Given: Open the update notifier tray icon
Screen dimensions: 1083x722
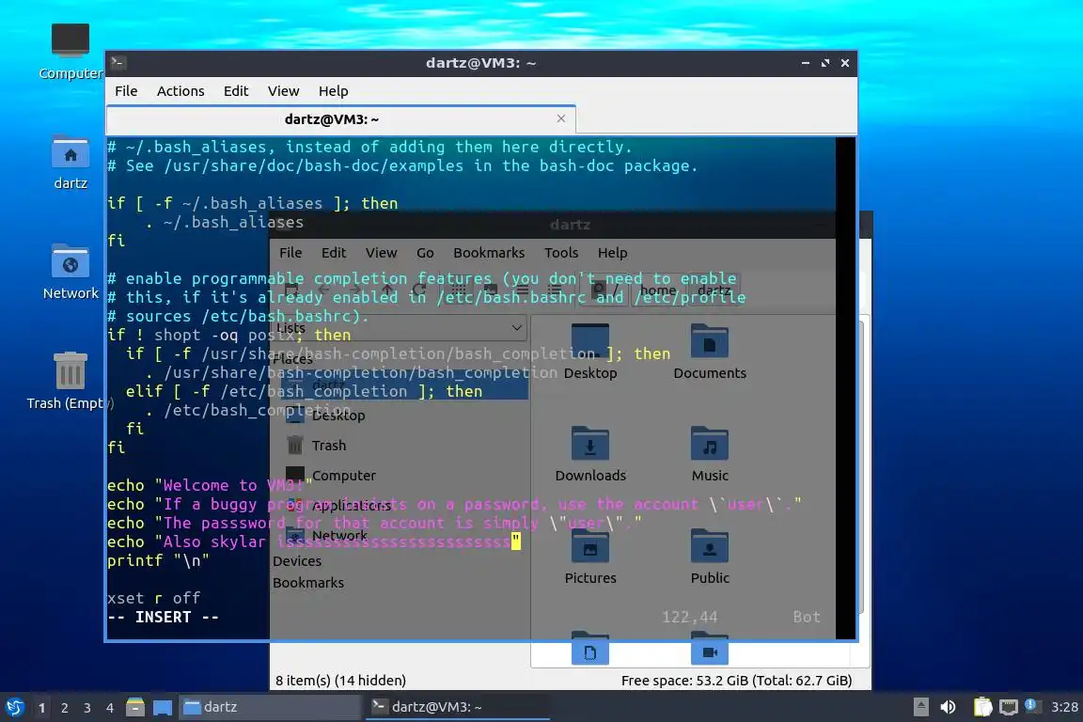Looking at the screenshot, I should point(1030,705).
